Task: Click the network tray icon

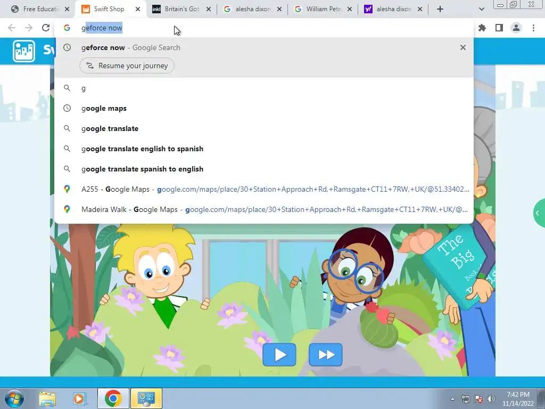Action: [465, 399]
